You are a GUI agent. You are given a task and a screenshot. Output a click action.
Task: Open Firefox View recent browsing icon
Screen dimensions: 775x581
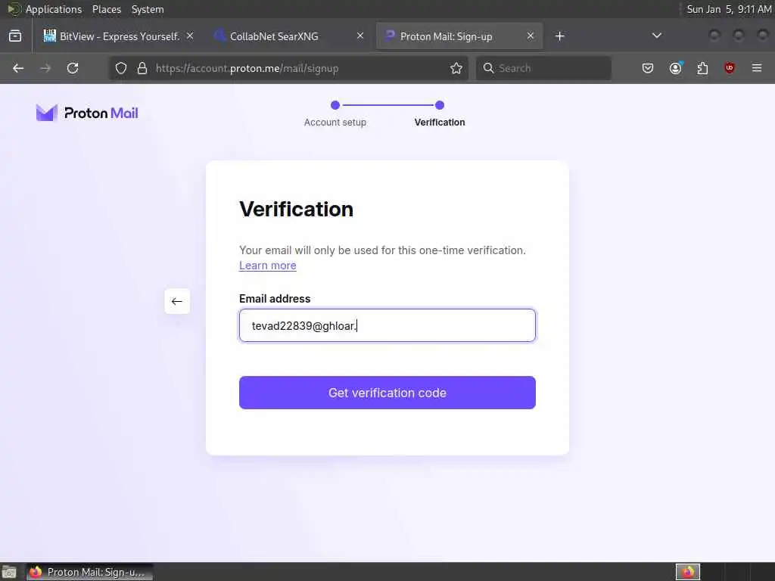[x=15, y=36]
